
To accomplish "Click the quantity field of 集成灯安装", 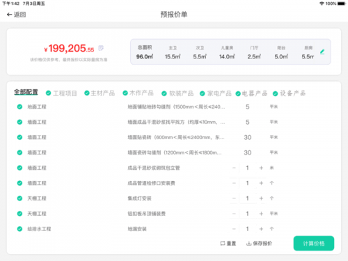I will click(247, 198).
